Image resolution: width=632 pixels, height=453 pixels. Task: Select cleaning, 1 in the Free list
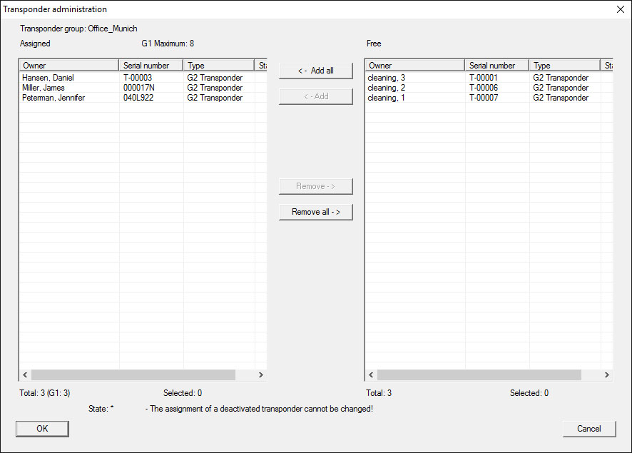(x=387, y=98)
